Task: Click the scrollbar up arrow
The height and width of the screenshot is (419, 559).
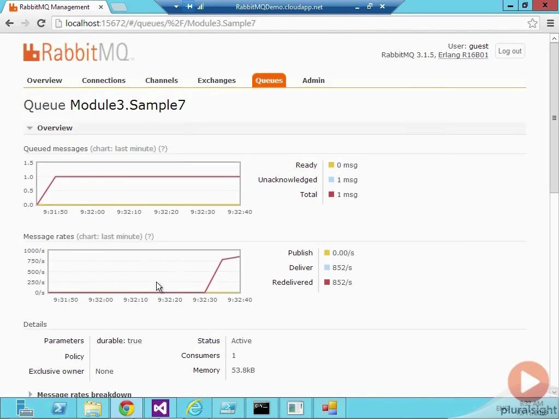Action: coord(554,38)
